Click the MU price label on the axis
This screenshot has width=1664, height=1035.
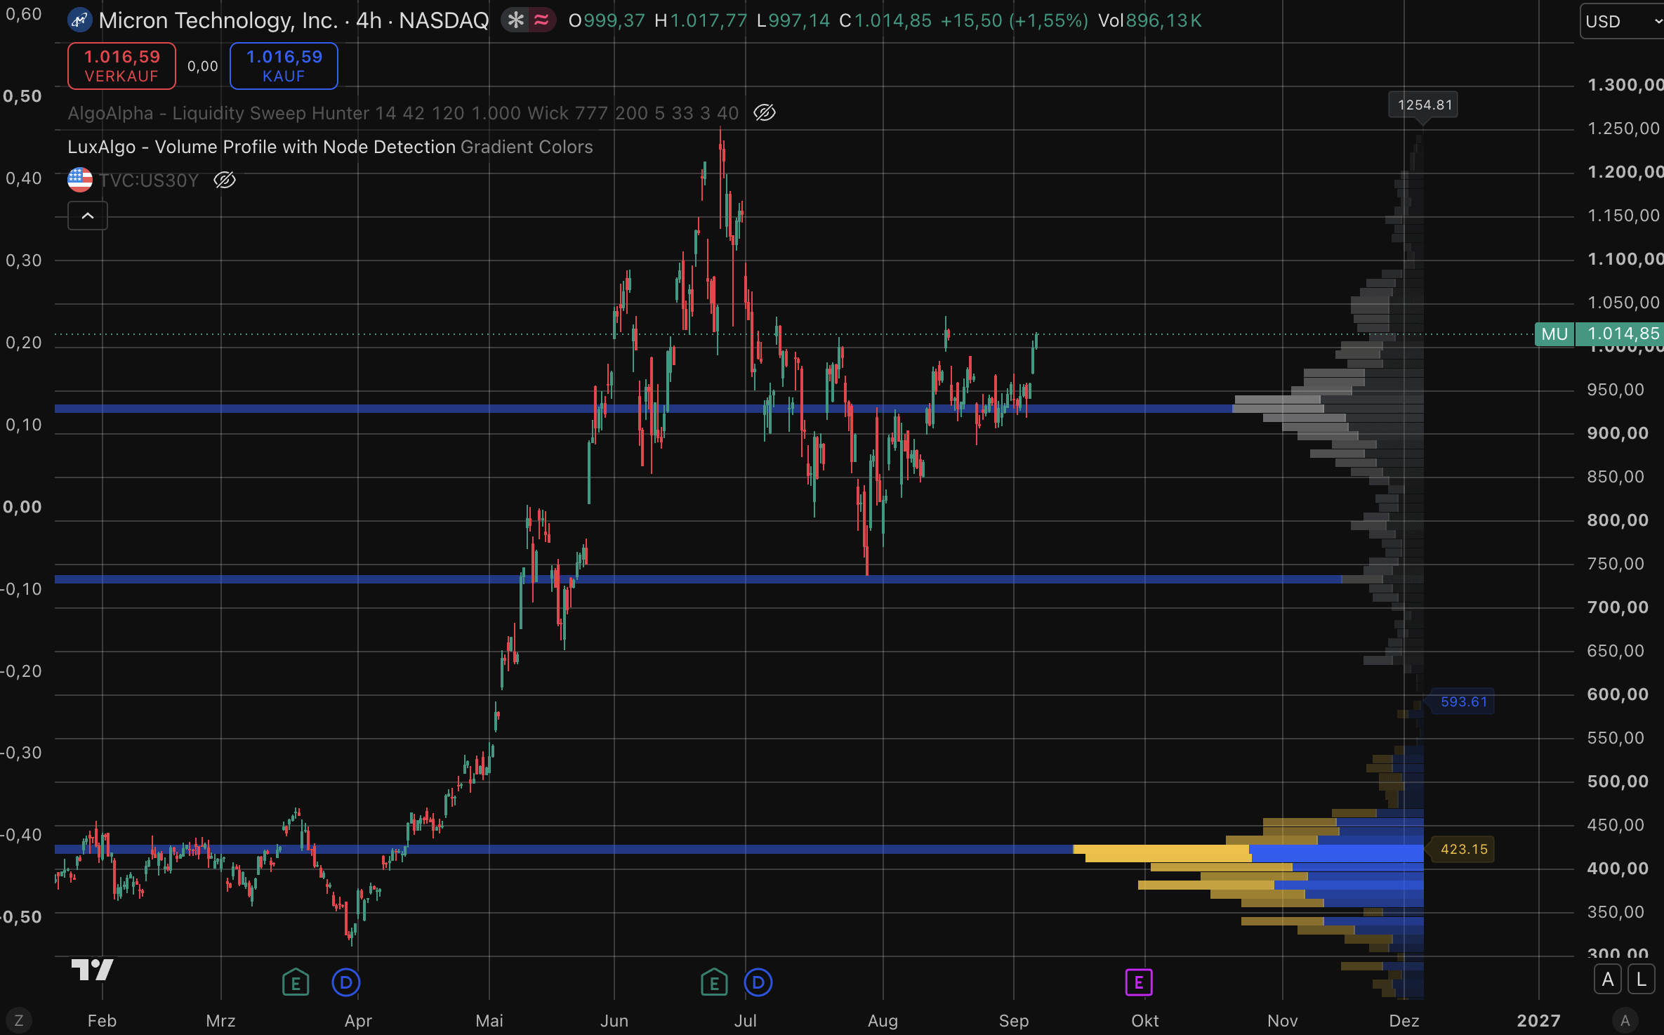(x=1554, y=334)
